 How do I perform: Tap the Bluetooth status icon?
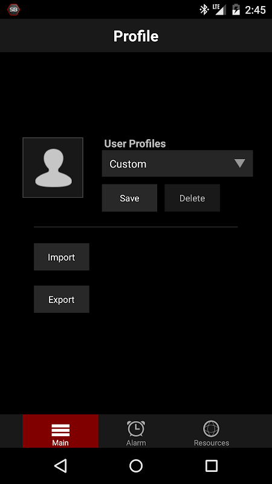coord(204,10)
